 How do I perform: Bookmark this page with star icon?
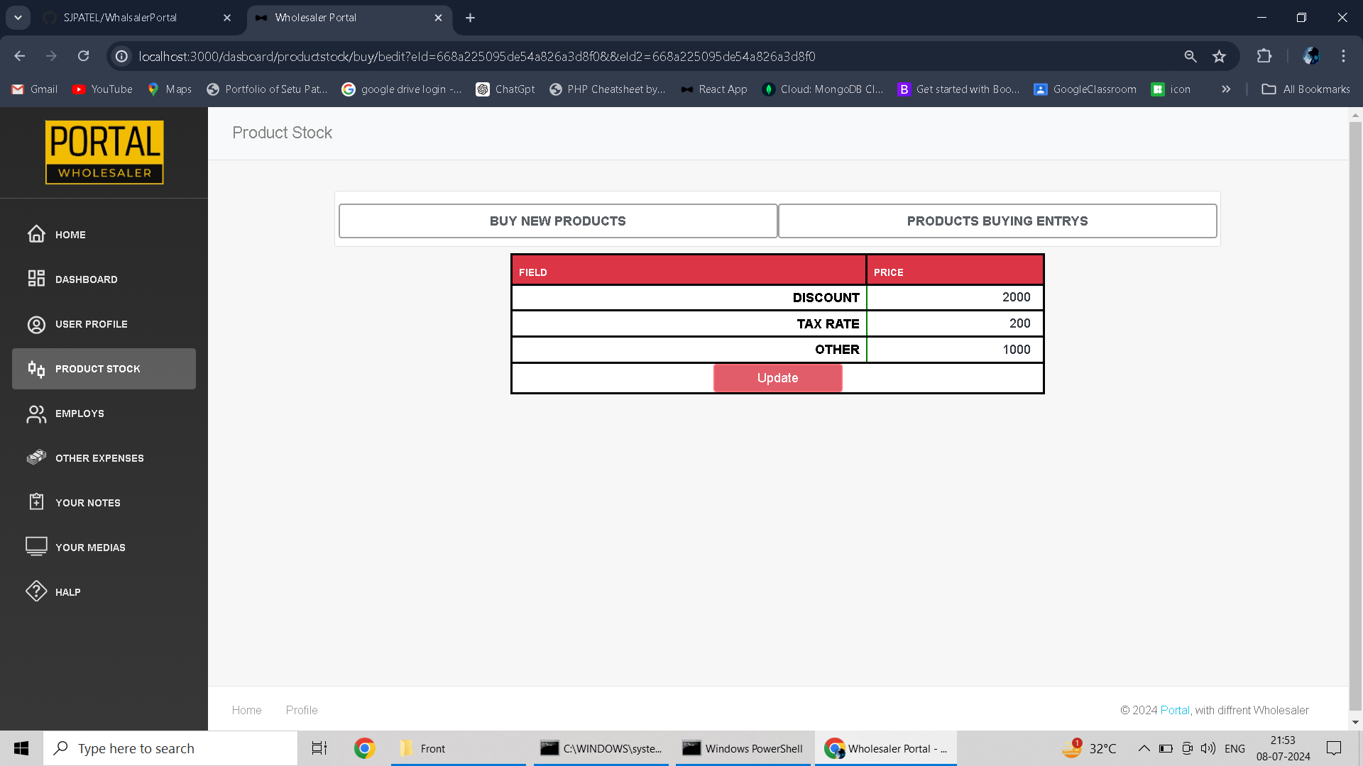1219,56
